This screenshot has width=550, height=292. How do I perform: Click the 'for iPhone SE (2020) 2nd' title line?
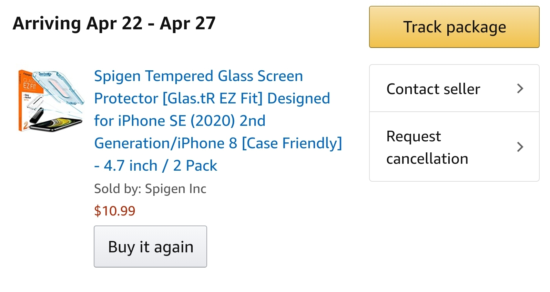tap(180, 121)
